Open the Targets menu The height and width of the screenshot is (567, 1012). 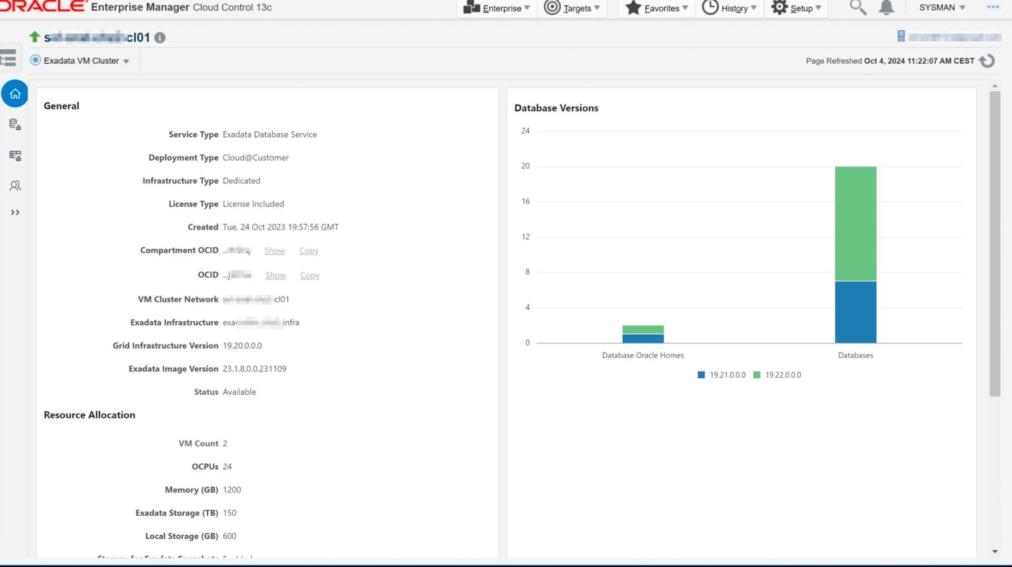point(572,9)
